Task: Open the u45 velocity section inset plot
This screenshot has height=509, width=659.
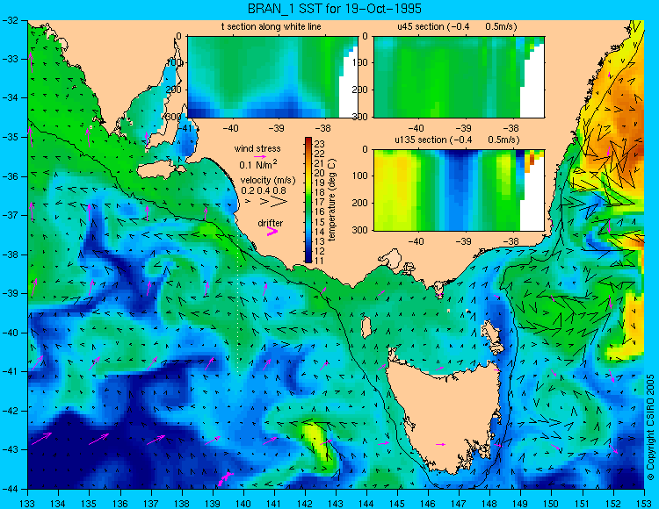Action: [x=459, y=77]
